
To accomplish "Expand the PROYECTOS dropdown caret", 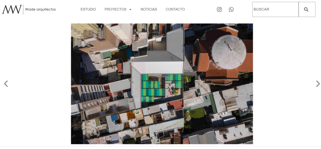I will tap(130, 10).
